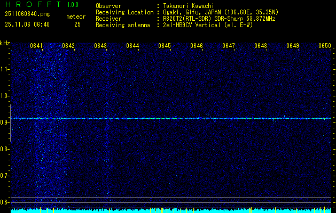
Task: Click the 0645 time marker
Action: tap(165, 46)
